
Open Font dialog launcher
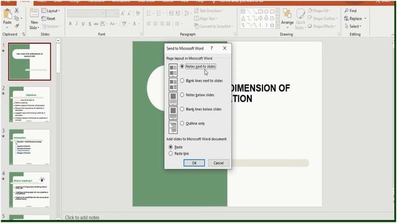tap(141, 34)
